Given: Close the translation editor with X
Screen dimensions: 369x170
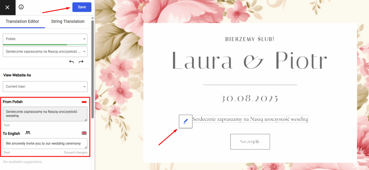Looking at the screenshot, I should point(7,7).
